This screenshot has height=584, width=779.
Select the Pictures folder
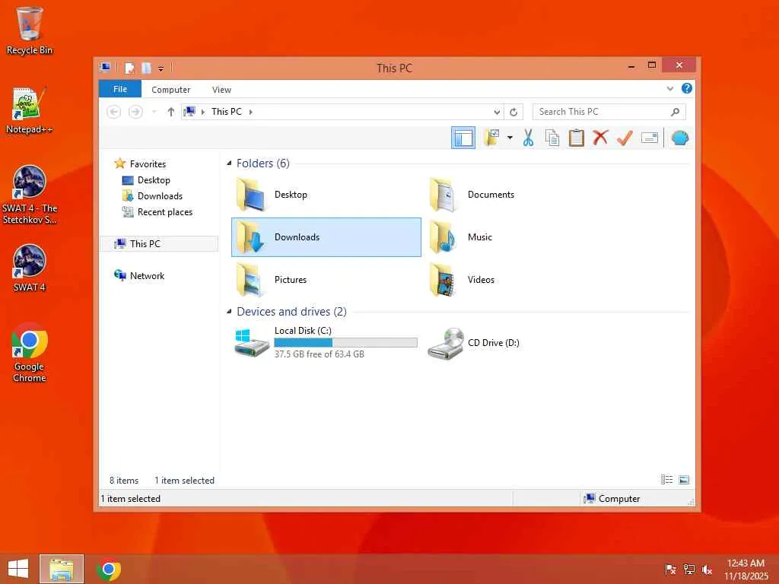(x=326, y=280)
